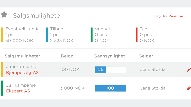This screenshot has height=107, width=191.
Task: Sort by the Beløp column header
Action: coord(67,56)
